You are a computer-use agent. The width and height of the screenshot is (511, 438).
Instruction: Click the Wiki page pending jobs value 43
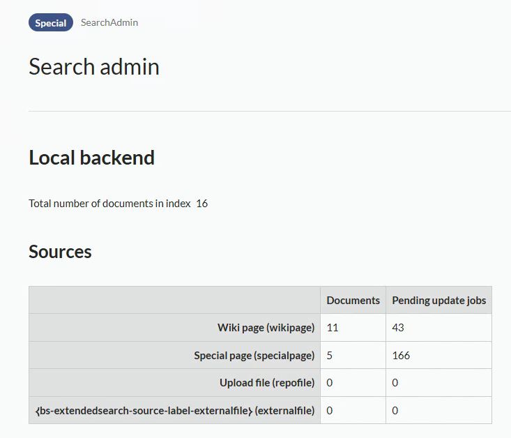pos(398,328)
